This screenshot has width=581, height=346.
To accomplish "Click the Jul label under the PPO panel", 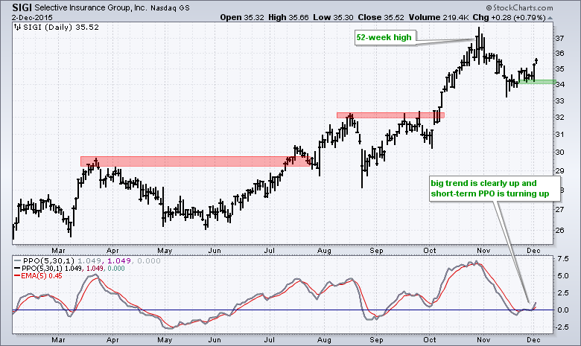I will tap(270, 340).
